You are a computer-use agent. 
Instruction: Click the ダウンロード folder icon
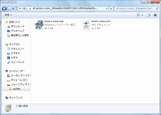[8, 26]
